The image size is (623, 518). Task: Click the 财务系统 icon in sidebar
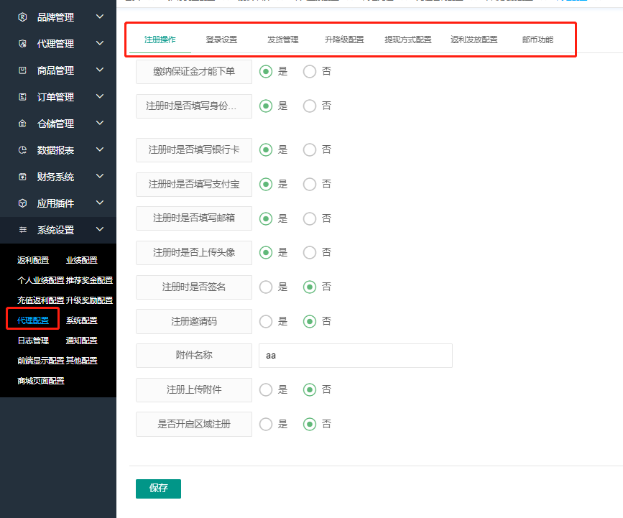(22, 177)
